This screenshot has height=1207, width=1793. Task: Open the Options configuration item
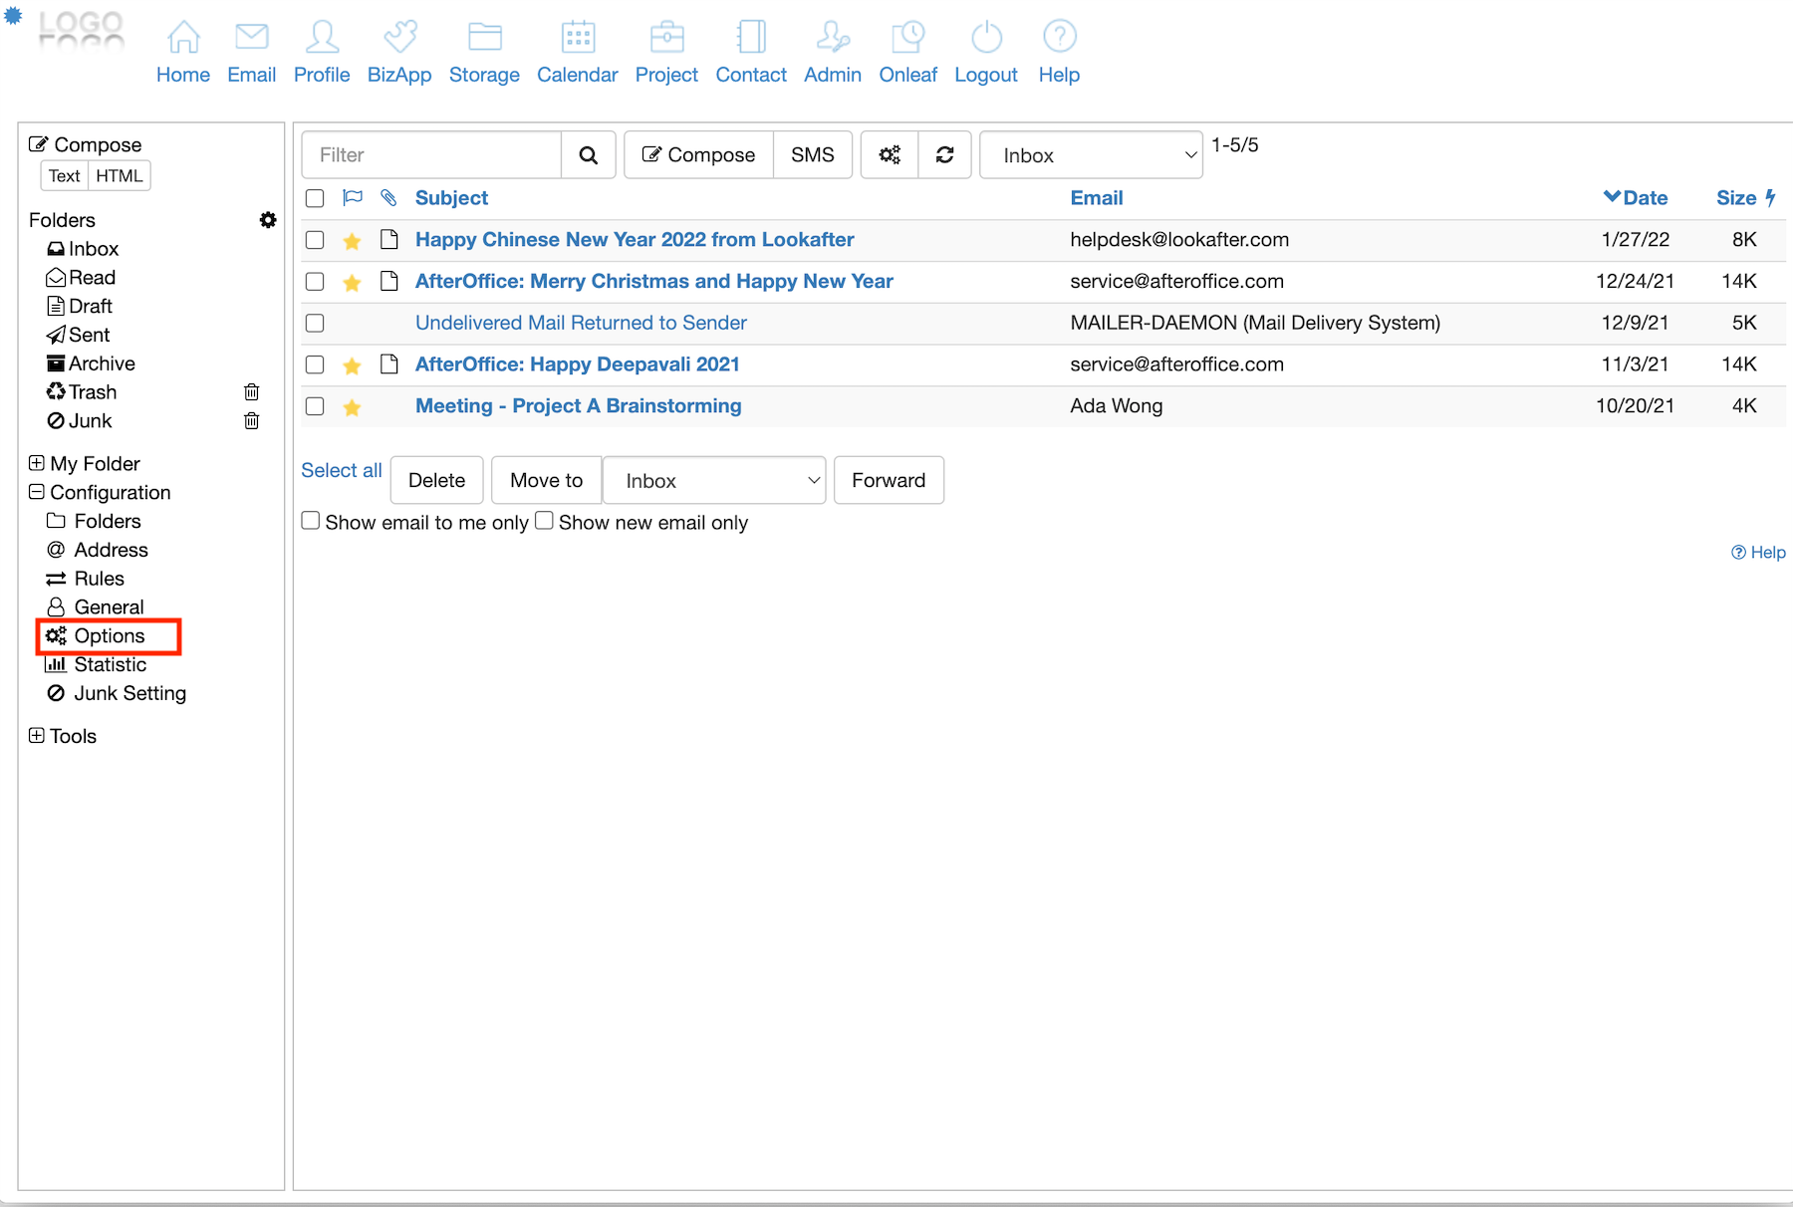point(109,636)
